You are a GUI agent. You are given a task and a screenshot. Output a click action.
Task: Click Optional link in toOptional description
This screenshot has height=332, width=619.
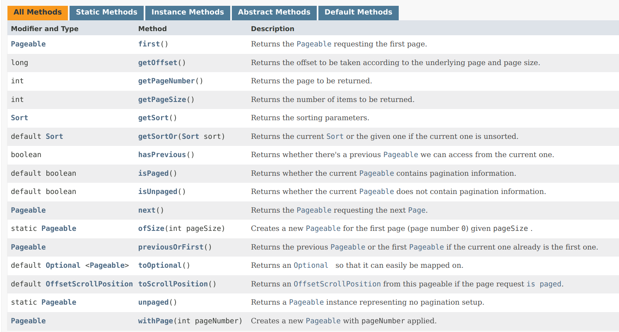click(x=311, y=265)
